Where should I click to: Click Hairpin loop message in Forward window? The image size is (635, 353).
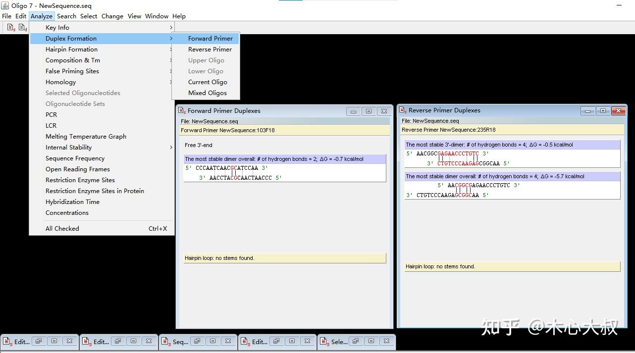point(285,258)
